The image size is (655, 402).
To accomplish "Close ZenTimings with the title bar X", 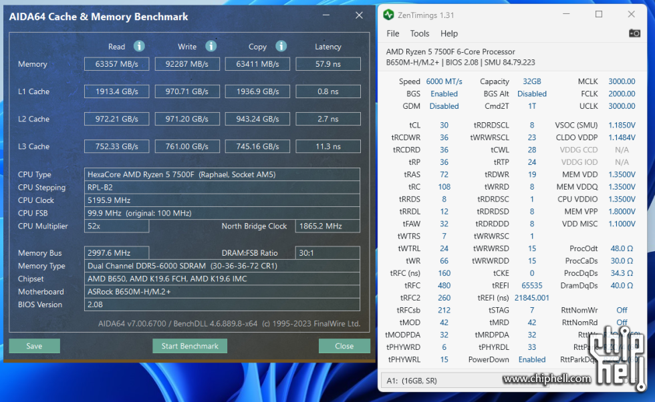I will pyautogui.click(x=631, y=15).
